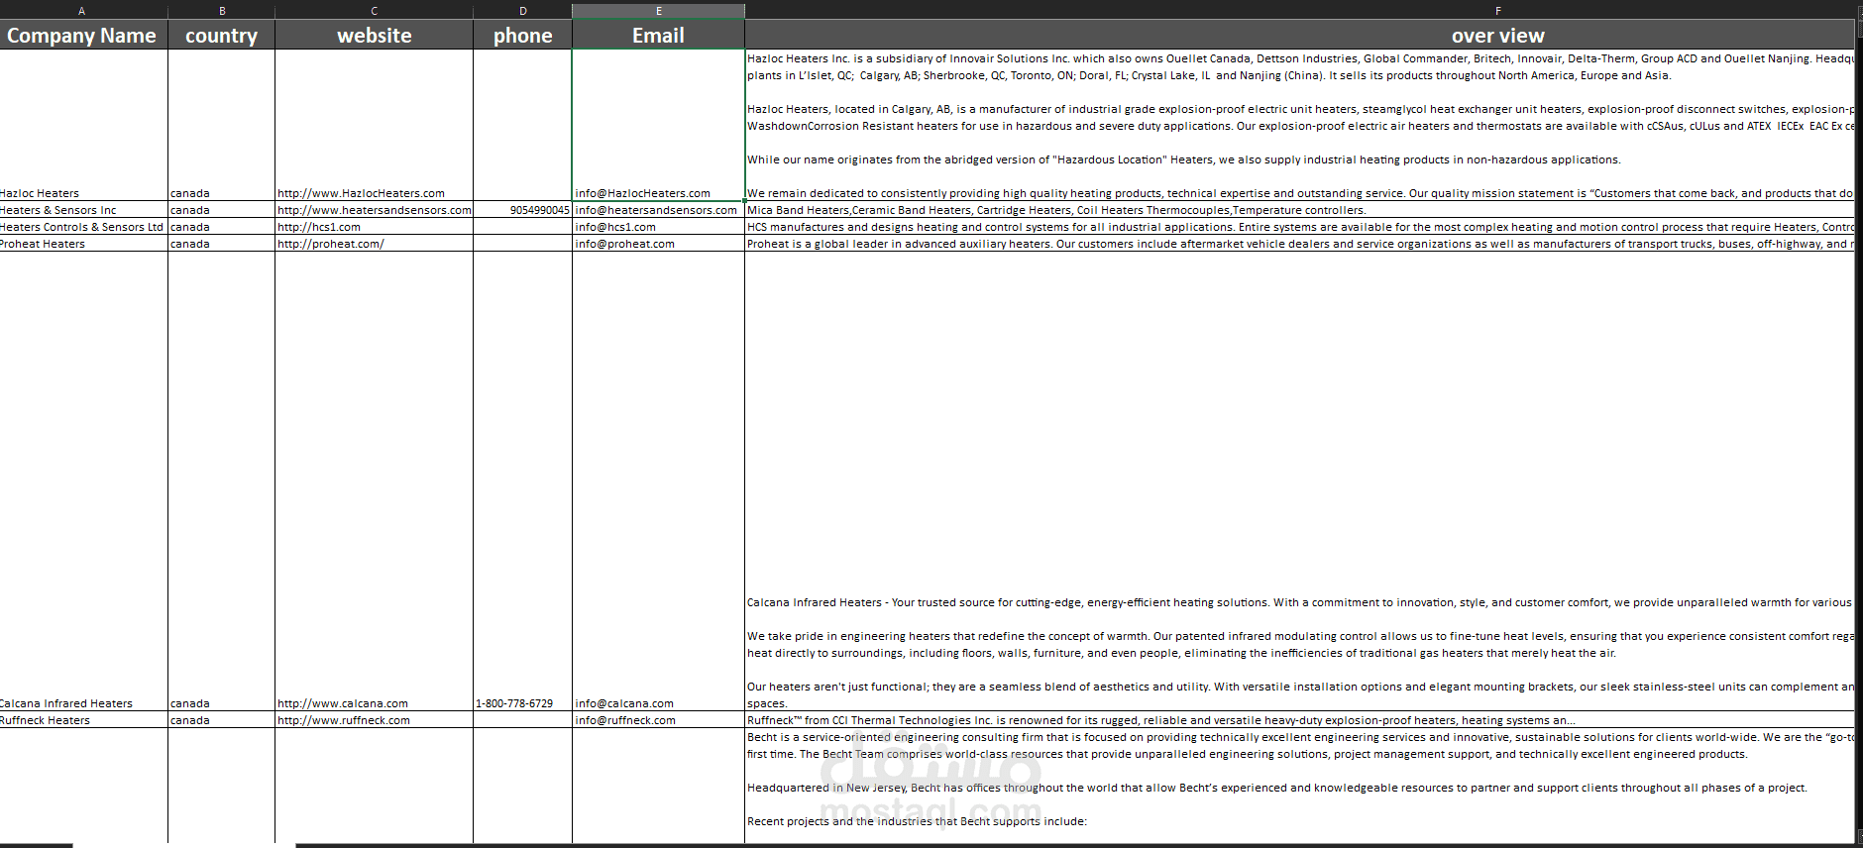Open the http://www.calcana.com website link

pyautogui.click(x=343, y=703)
